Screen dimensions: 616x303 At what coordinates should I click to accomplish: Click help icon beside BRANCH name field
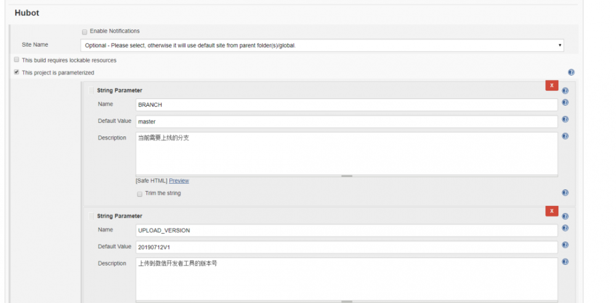click(565, 103)
